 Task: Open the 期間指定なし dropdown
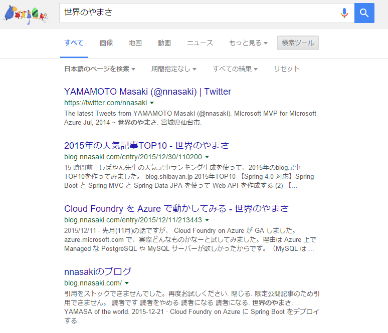click(x=174, y=69)
